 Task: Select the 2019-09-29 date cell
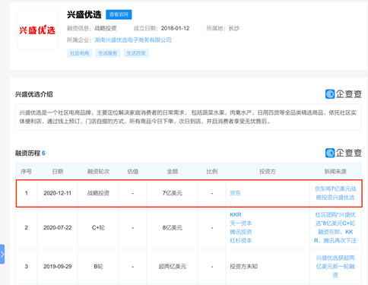point(58,266)
